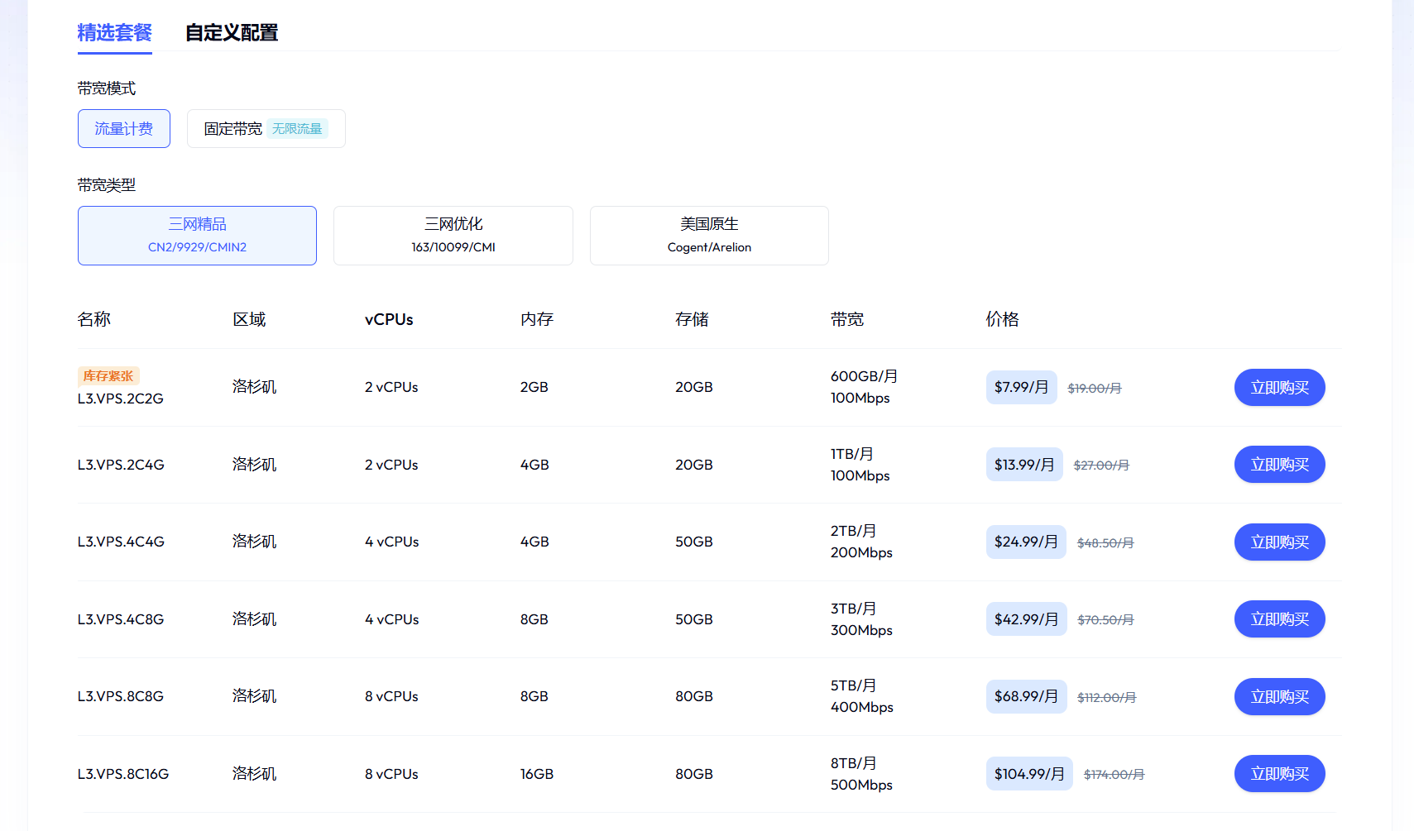1414x831 pixels.
Task: Buy the L3.VPS.2C2G plan now
Action: point(1279,388)
